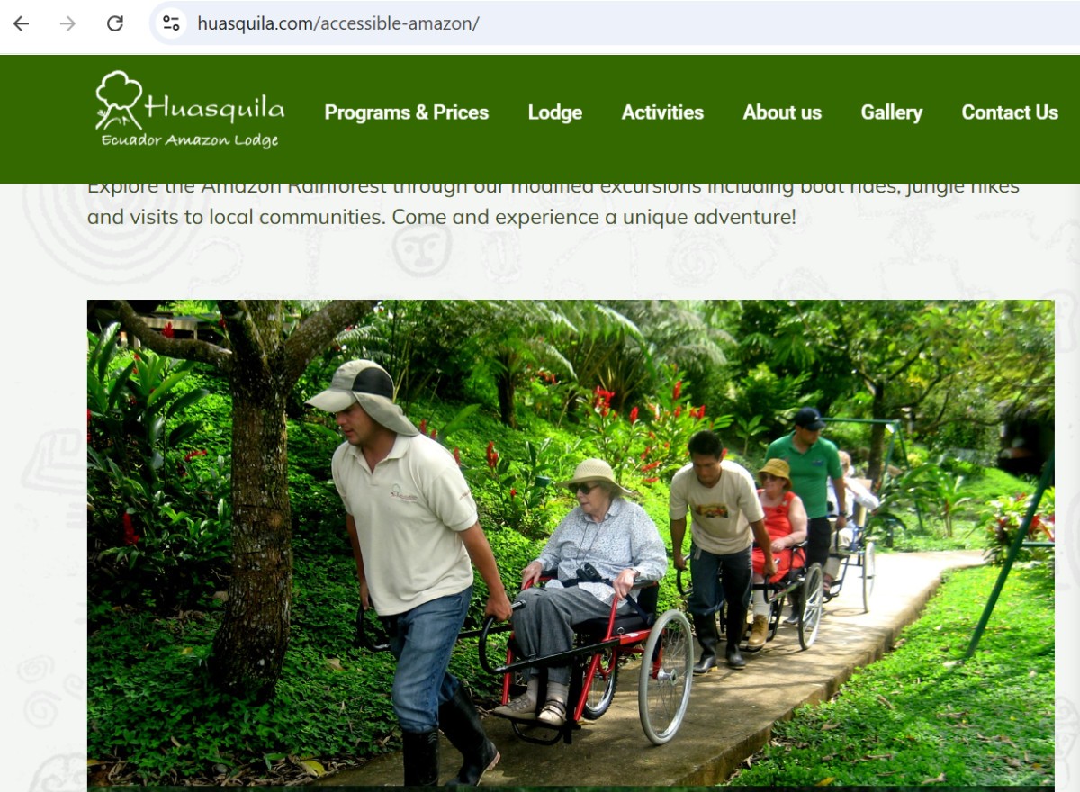Screen dimensions: 1080x792
Task: Click the wheelchair excursion photo
Action: click(571, 544)
